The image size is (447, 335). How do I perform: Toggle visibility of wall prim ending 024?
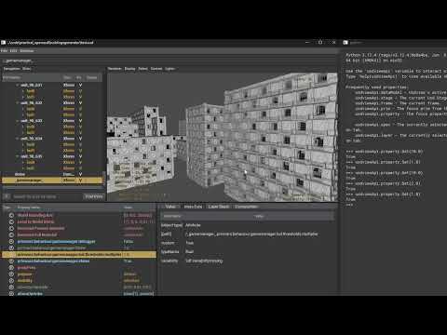[80, 139]
